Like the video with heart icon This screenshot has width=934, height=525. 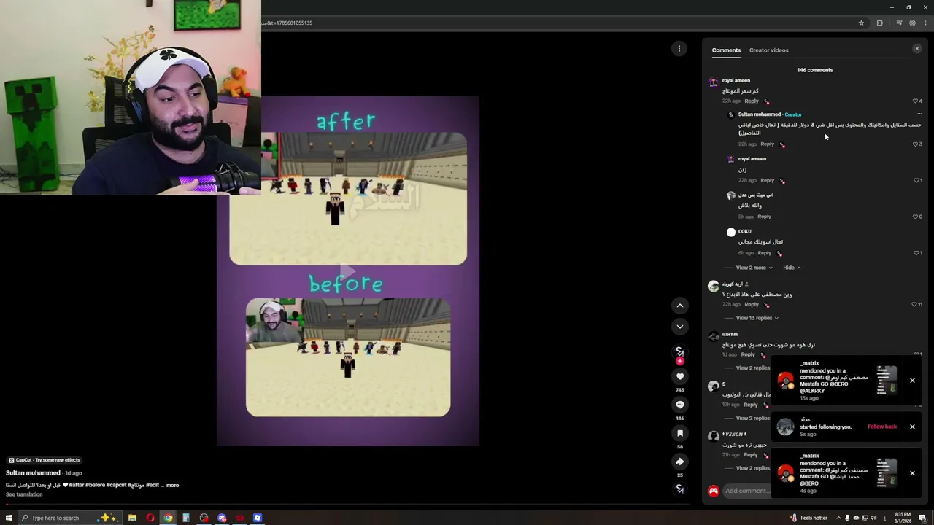coord(679,376)
